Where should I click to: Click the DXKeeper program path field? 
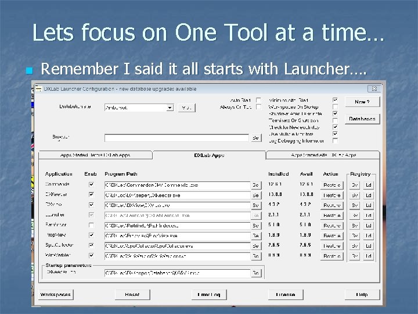(177, 195)
